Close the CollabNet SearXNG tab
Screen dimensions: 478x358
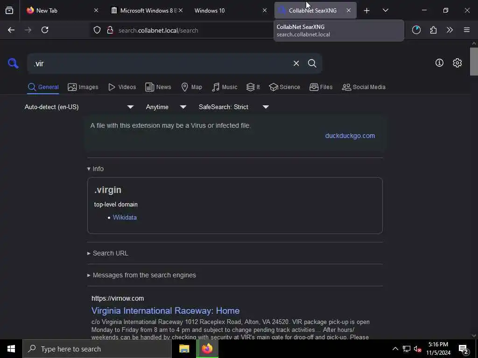pos(348,10)
